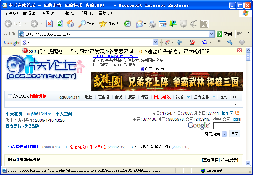This screenshot has width=253, height=175.
Task: Click the grey K toolbar icon
Action: click(x=204, y=24)
